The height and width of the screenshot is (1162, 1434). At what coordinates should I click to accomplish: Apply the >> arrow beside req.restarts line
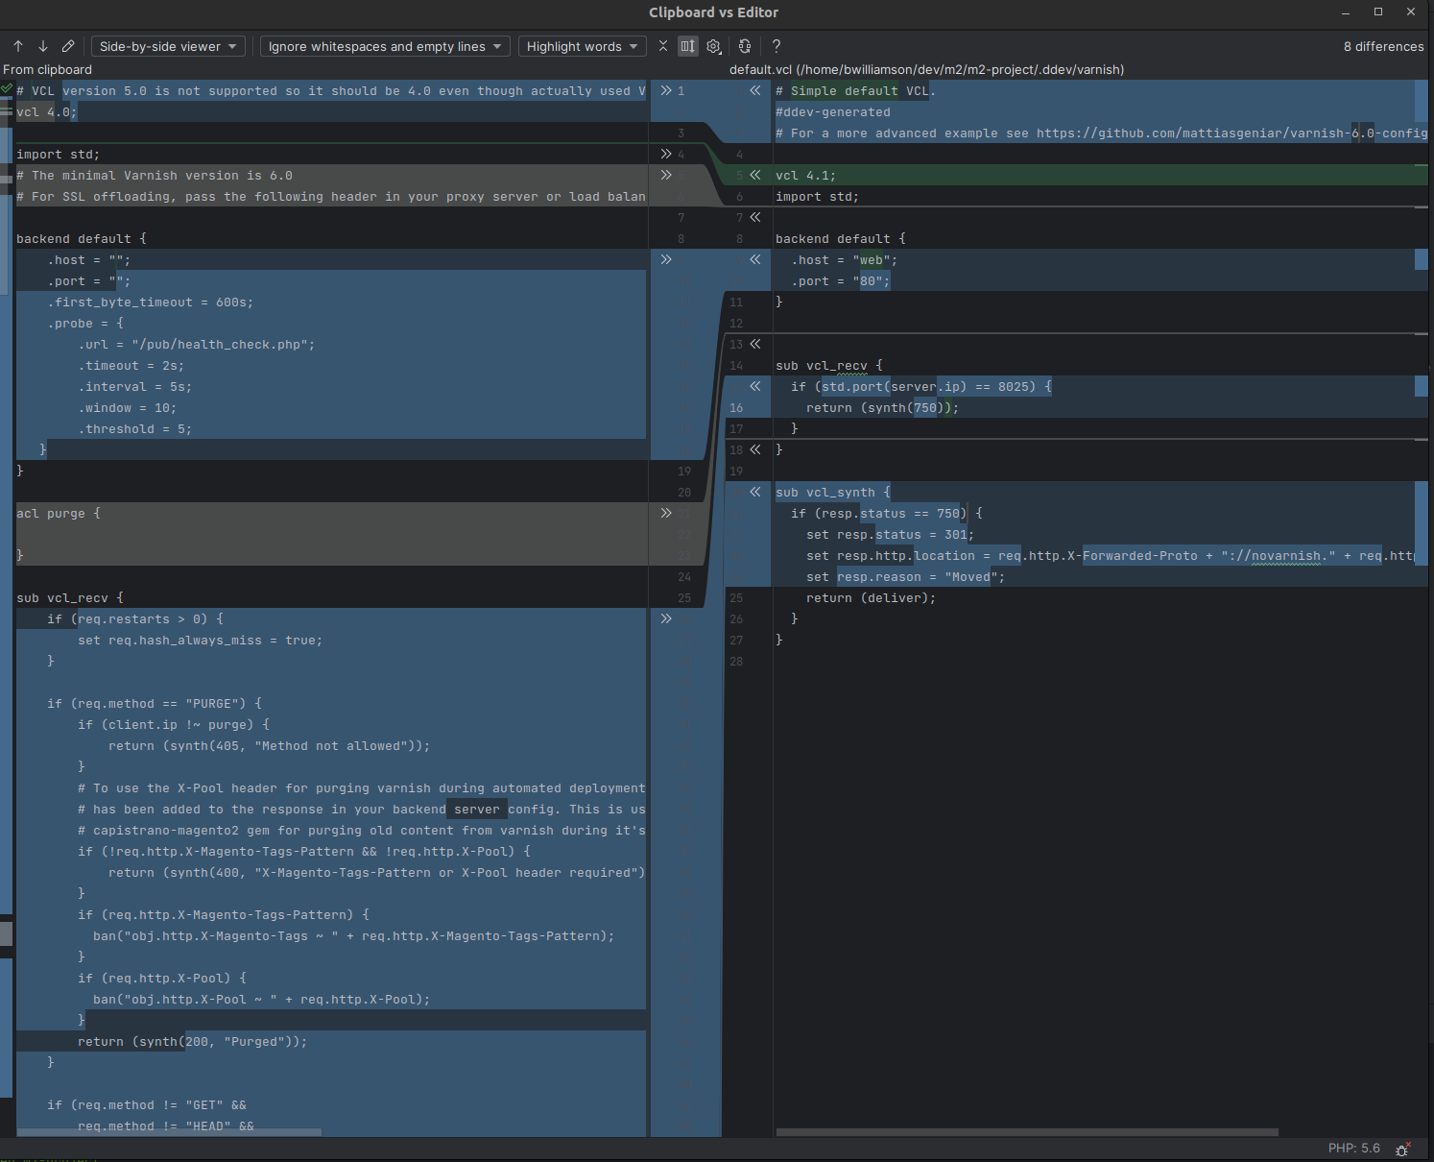tap(666, 618)
